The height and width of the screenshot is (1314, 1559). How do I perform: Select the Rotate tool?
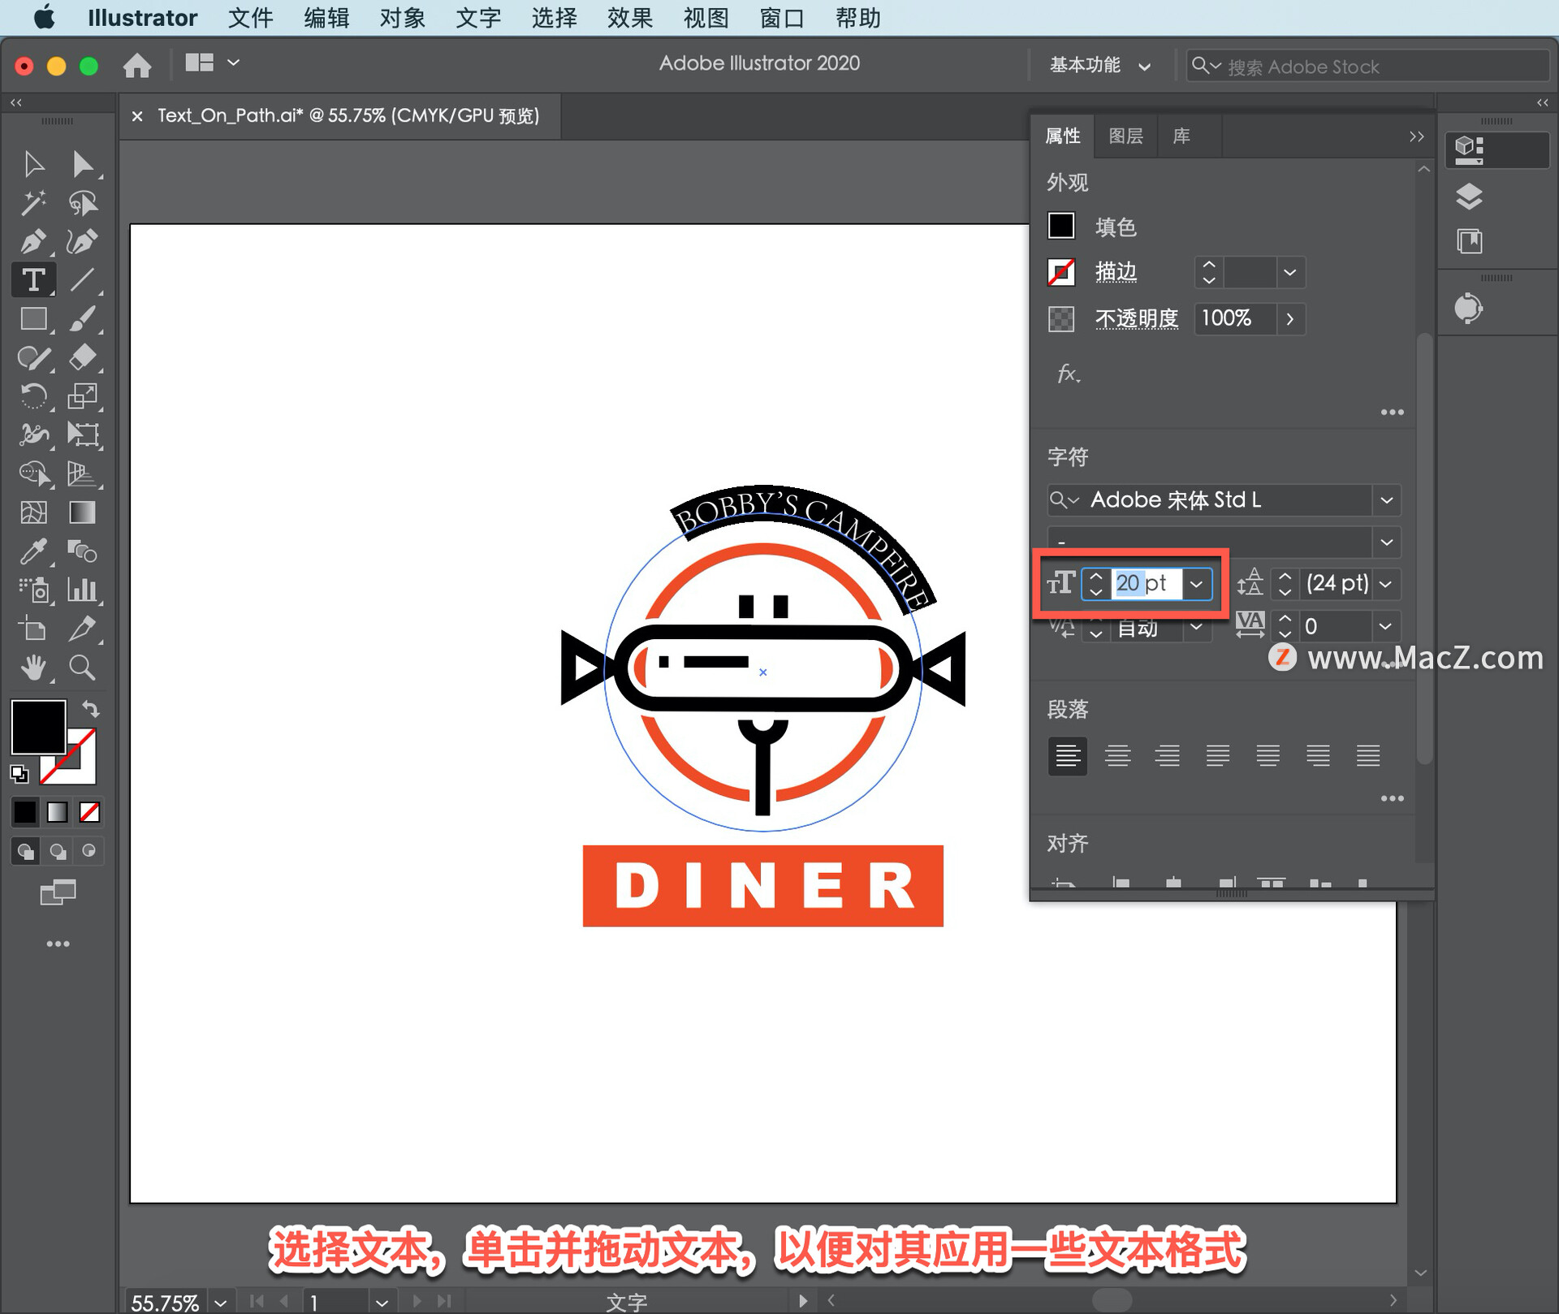[33, 396]
